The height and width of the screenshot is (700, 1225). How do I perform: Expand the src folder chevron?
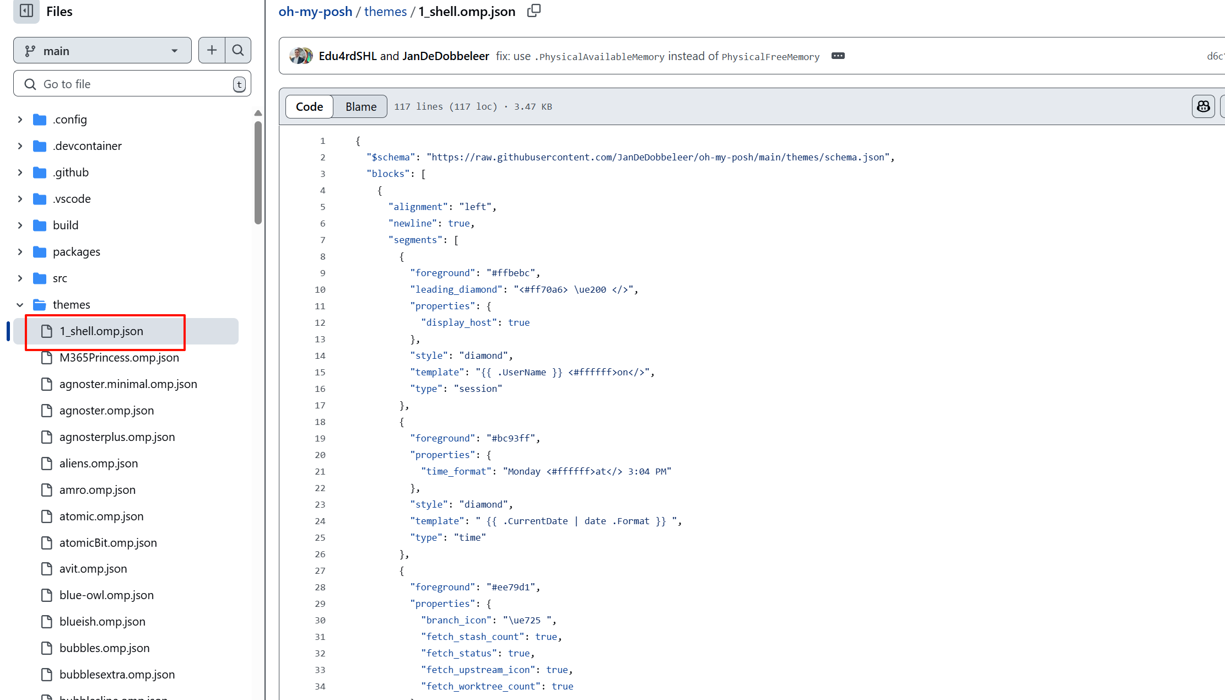(x=20, y=278)
